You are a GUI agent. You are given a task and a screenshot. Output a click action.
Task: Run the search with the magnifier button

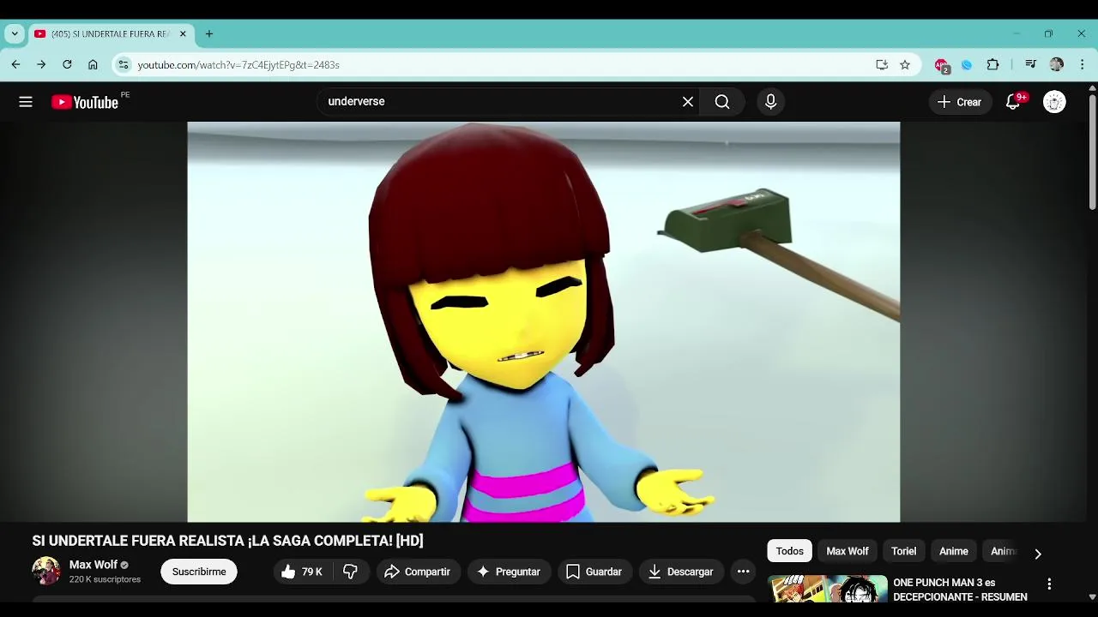tap(722, 102)
